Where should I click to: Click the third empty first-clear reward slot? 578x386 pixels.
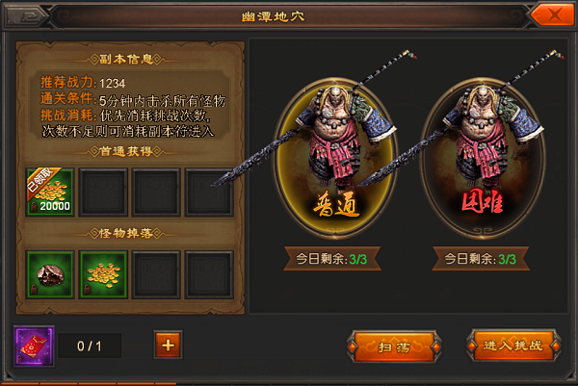(156, 192)
